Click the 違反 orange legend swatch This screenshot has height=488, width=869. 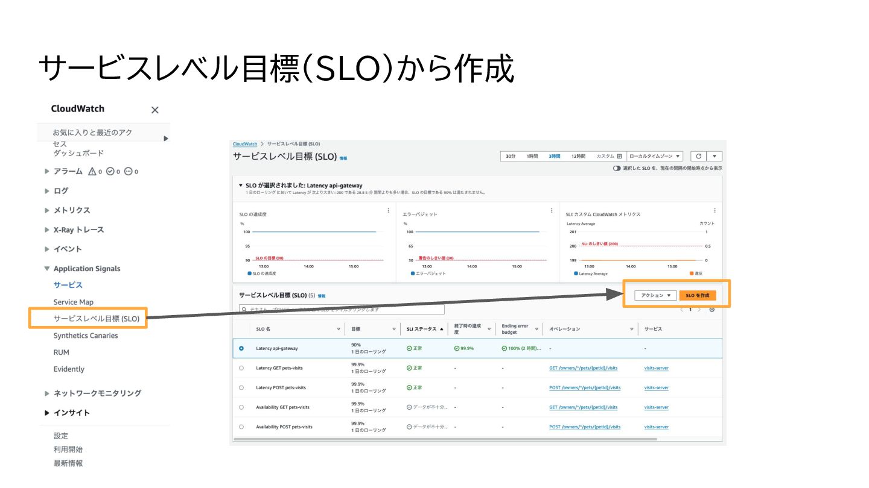coord(692,274)
